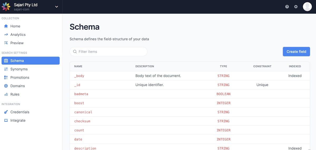Image resolution: width=316 pixels, height=150 pixels.
Task: Click the Home house icon in sidebar
Action: (x=6, y=26)
